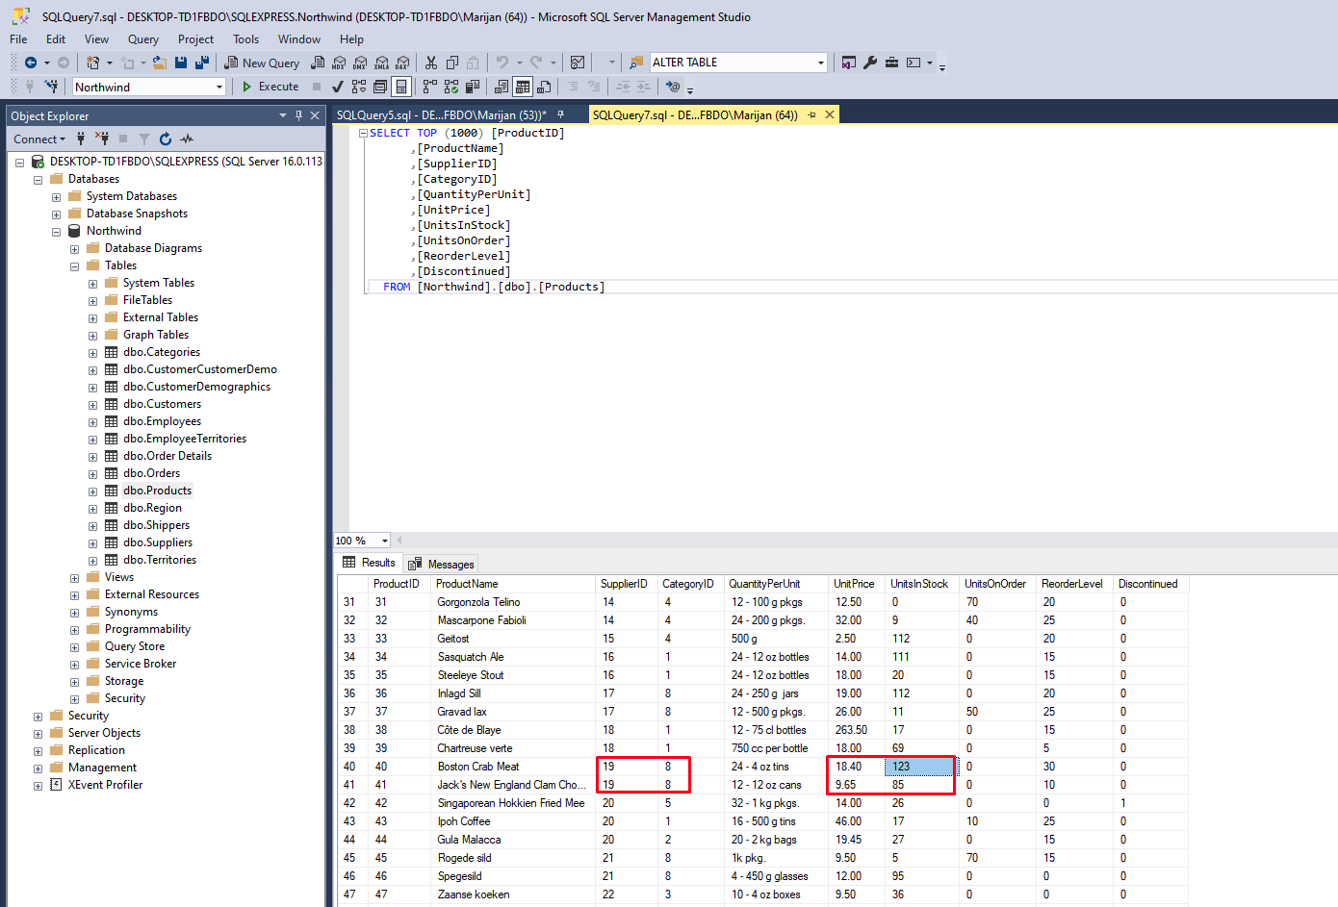
Task: Click the navigate backward arrow icon
Action: click(x=31, y=63)
